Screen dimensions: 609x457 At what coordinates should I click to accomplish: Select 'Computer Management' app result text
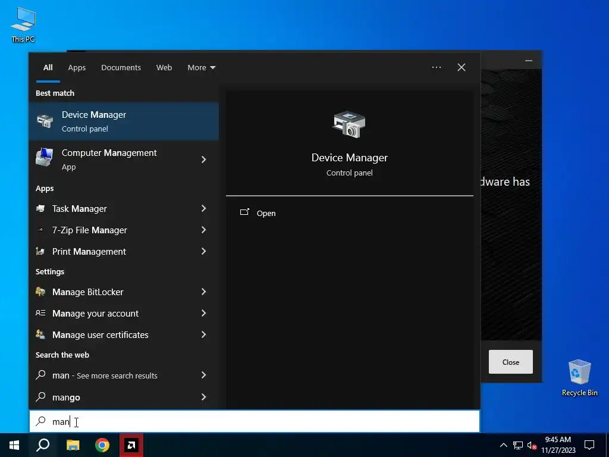tap(109, 153)
